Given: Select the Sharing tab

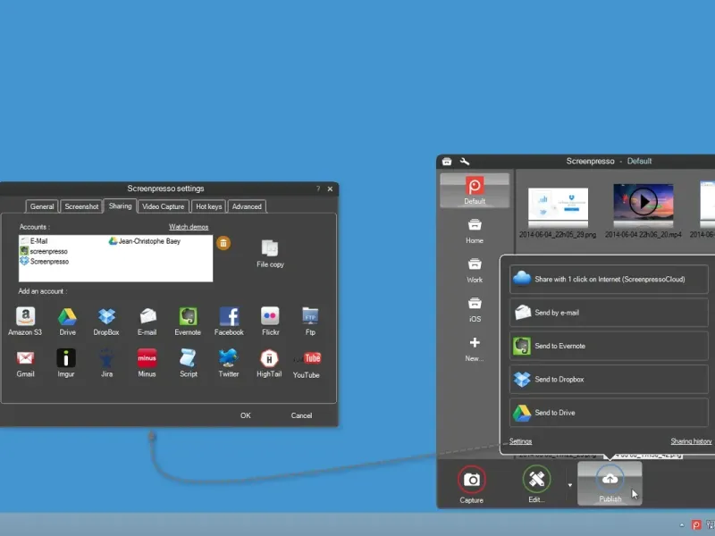Looking at the screenshot, I should coord(121,206).
